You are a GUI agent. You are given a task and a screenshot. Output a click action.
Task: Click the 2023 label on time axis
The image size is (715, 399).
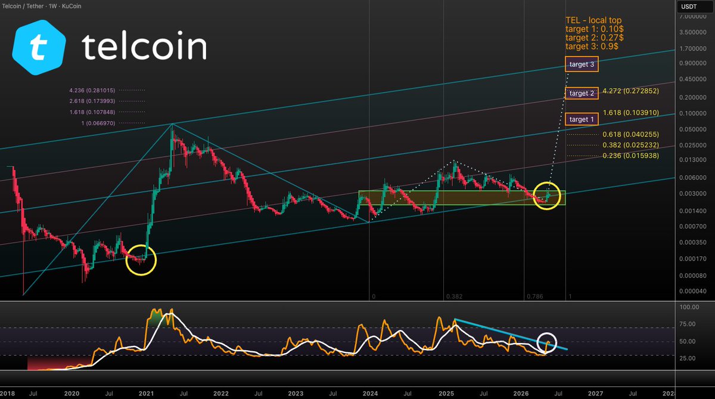click(x=296, y=394)
